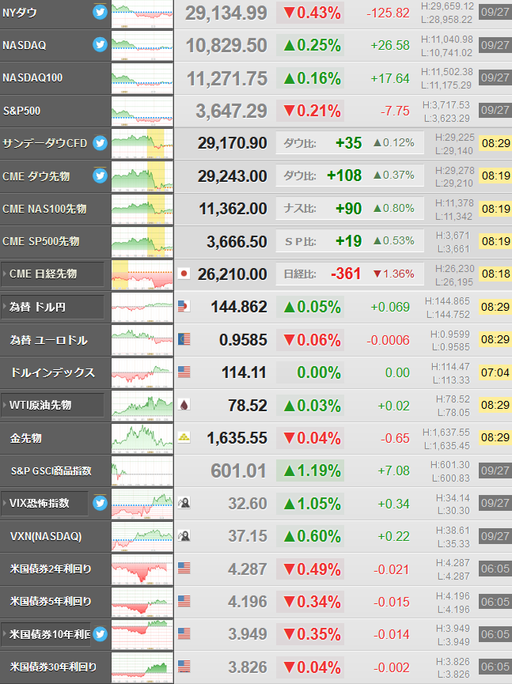Open the 金先物 mini chart
512x684 pixels.
click(x=142, y=438)
